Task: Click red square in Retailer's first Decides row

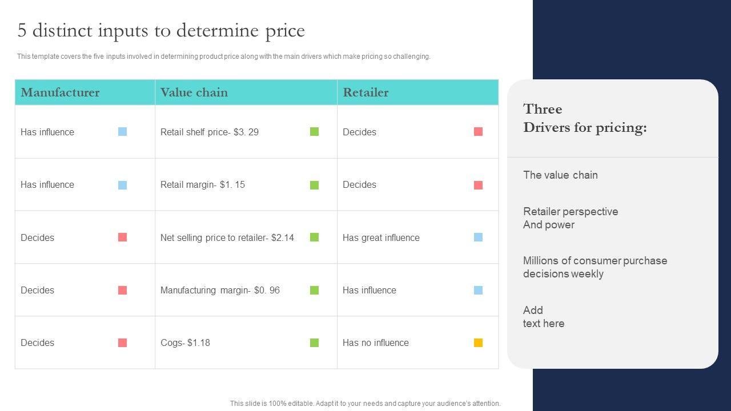Action: point(478,132)
